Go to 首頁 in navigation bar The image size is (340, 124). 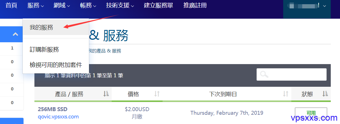tap(11, 5)
